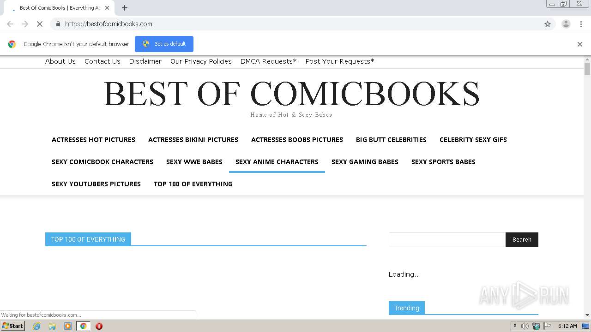Open the Disclaimer page
The image size is (591, 332).
(x=145, y=61)
